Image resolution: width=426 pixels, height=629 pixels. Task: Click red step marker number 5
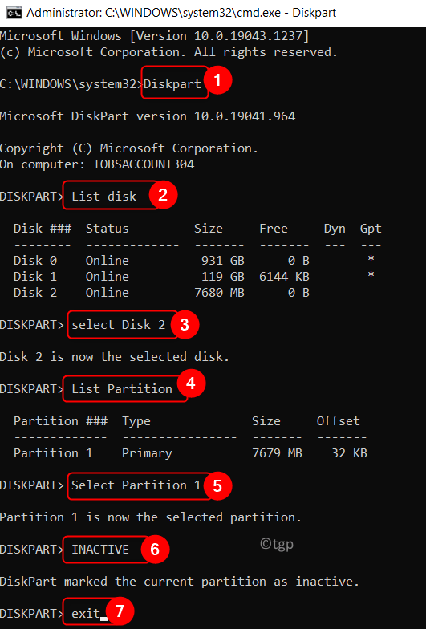pyautogui.click(x=217, y=486)
